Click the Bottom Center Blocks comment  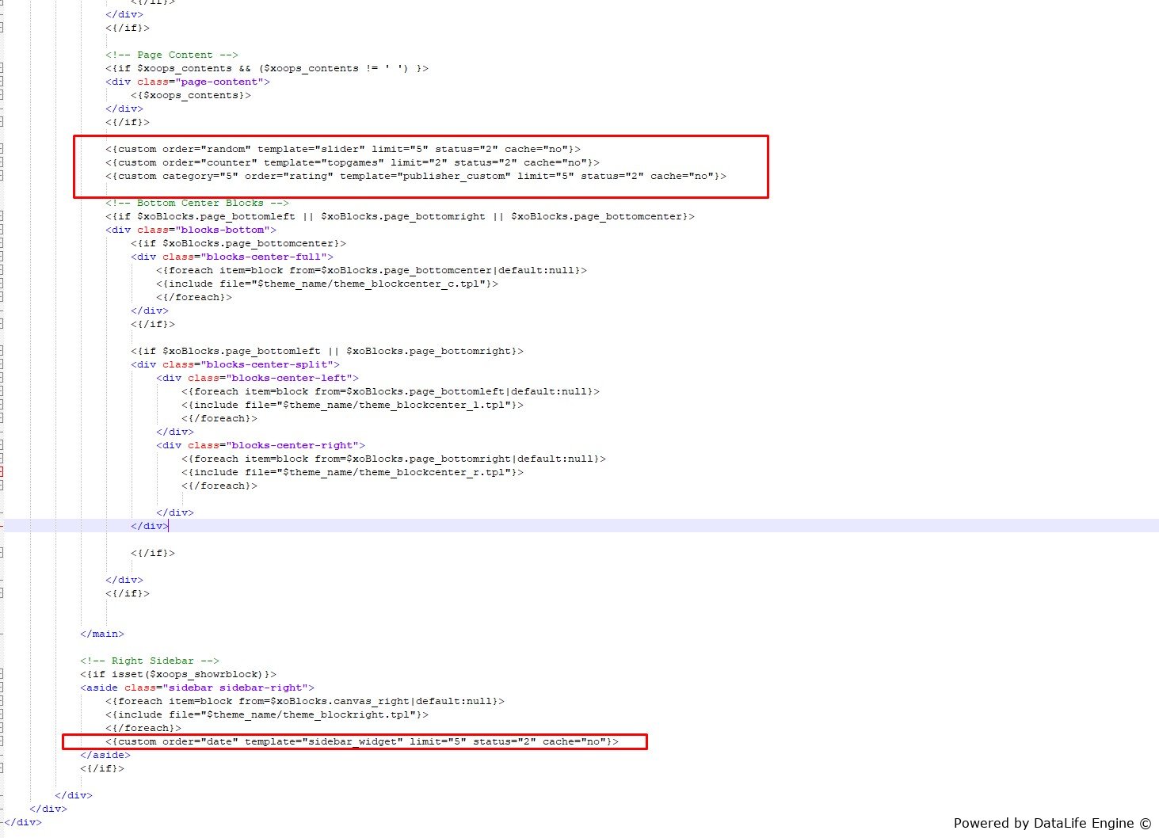coord(196,203)
